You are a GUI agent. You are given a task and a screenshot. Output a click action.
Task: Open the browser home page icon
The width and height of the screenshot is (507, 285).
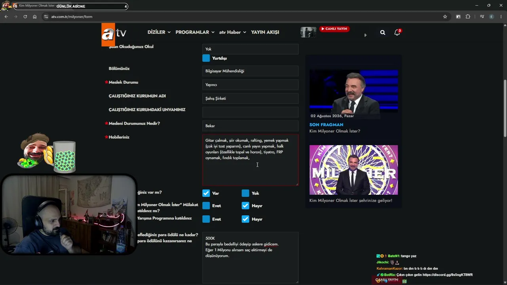(x=34, y=17)
